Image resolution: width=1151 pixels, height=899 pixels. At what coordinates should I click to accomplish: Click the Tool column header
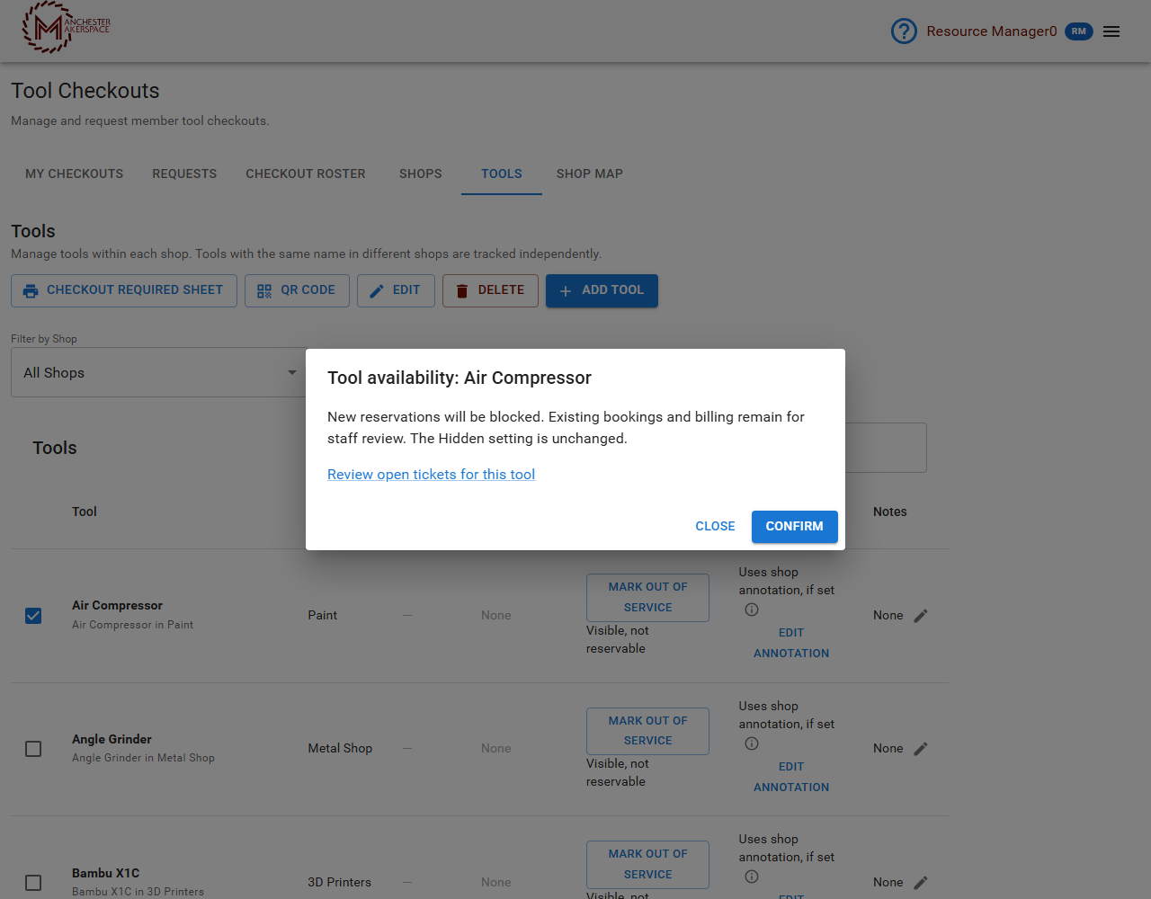click(x=85, y=512)
